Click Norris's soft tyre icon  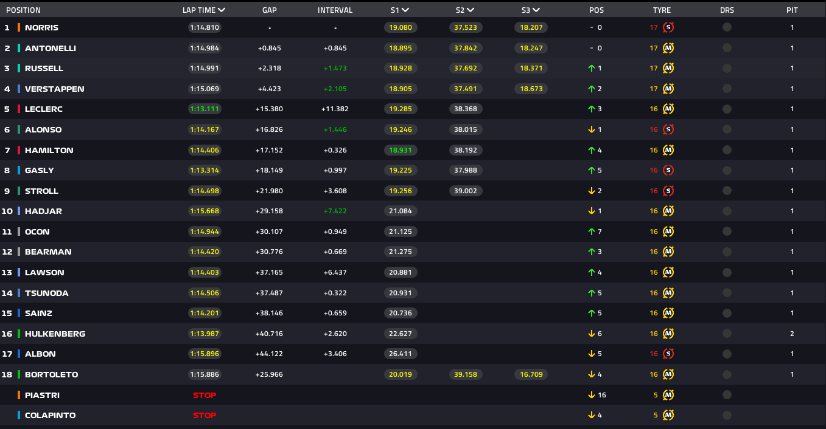pyautogui.click(x=668, y=27)
